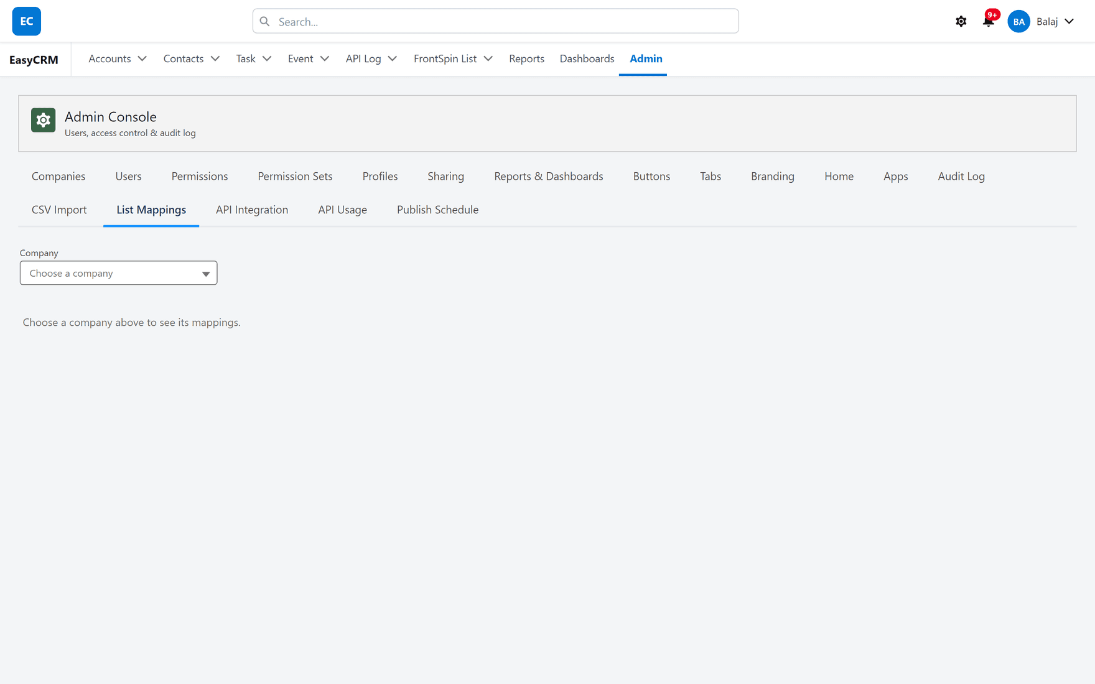Switch to the Tabs tab

(x=711, y=176)
